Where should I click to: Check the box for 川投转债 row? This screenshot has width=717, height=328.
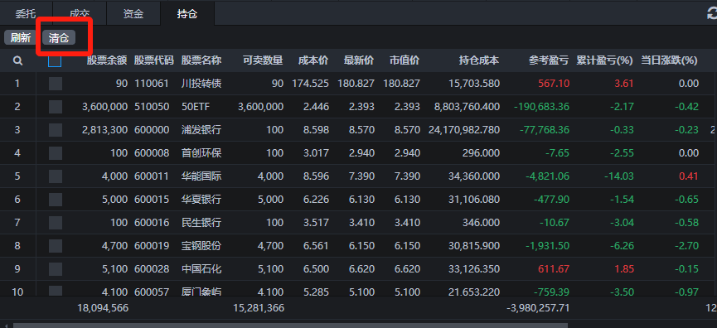[x=56, y=84]
